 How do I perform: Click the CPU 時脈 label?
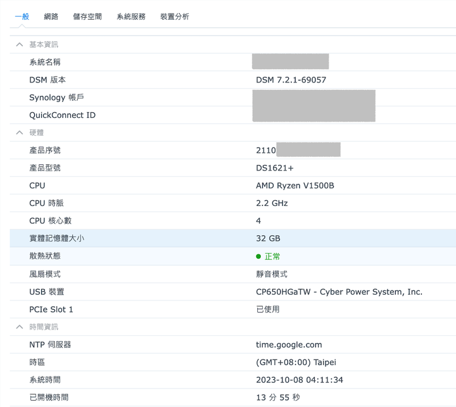[46, 203]
